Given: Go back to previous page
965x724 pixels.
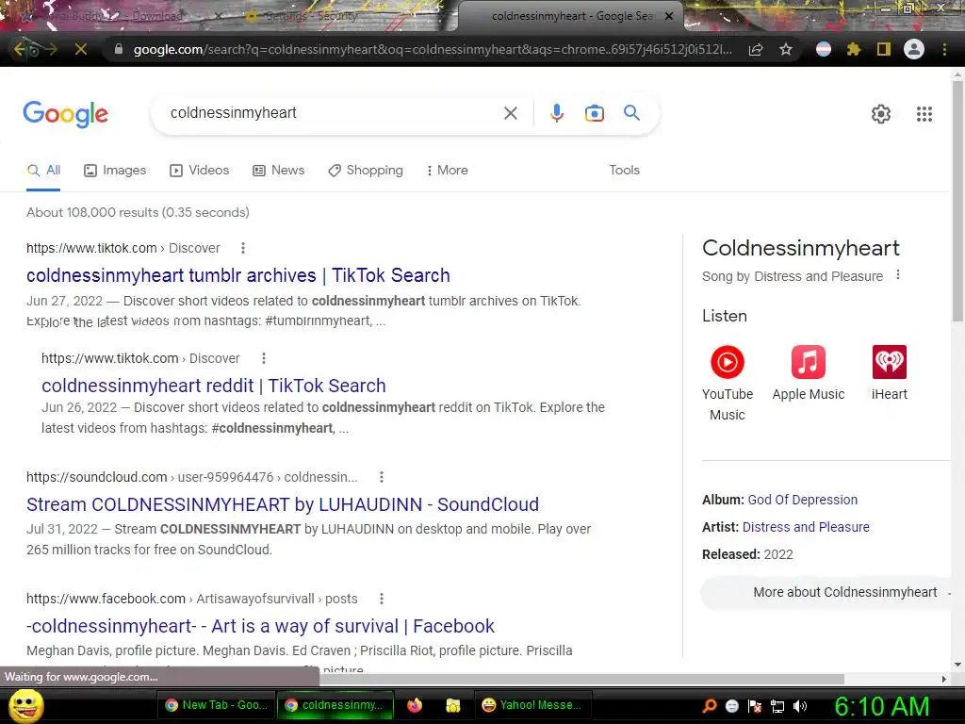Looking at the screenshot, I should pyautogui.click(x=20, y=49).
